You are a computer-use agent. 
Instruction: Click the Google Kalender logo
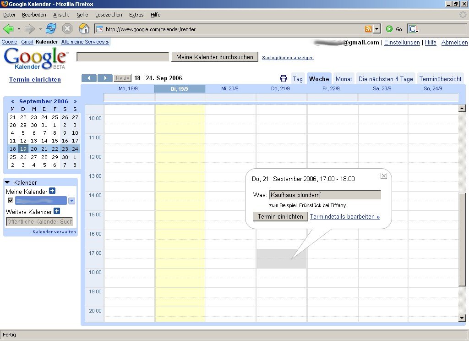pyautogui.click(x=35, y=58)
